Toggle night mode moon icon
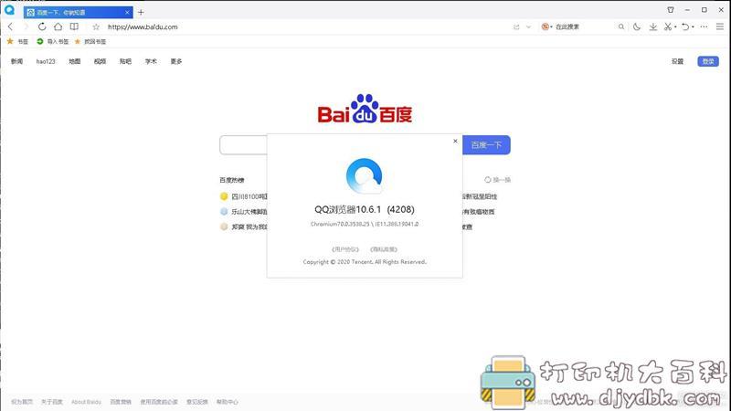731x411 pixels. [x=637, y=27]
